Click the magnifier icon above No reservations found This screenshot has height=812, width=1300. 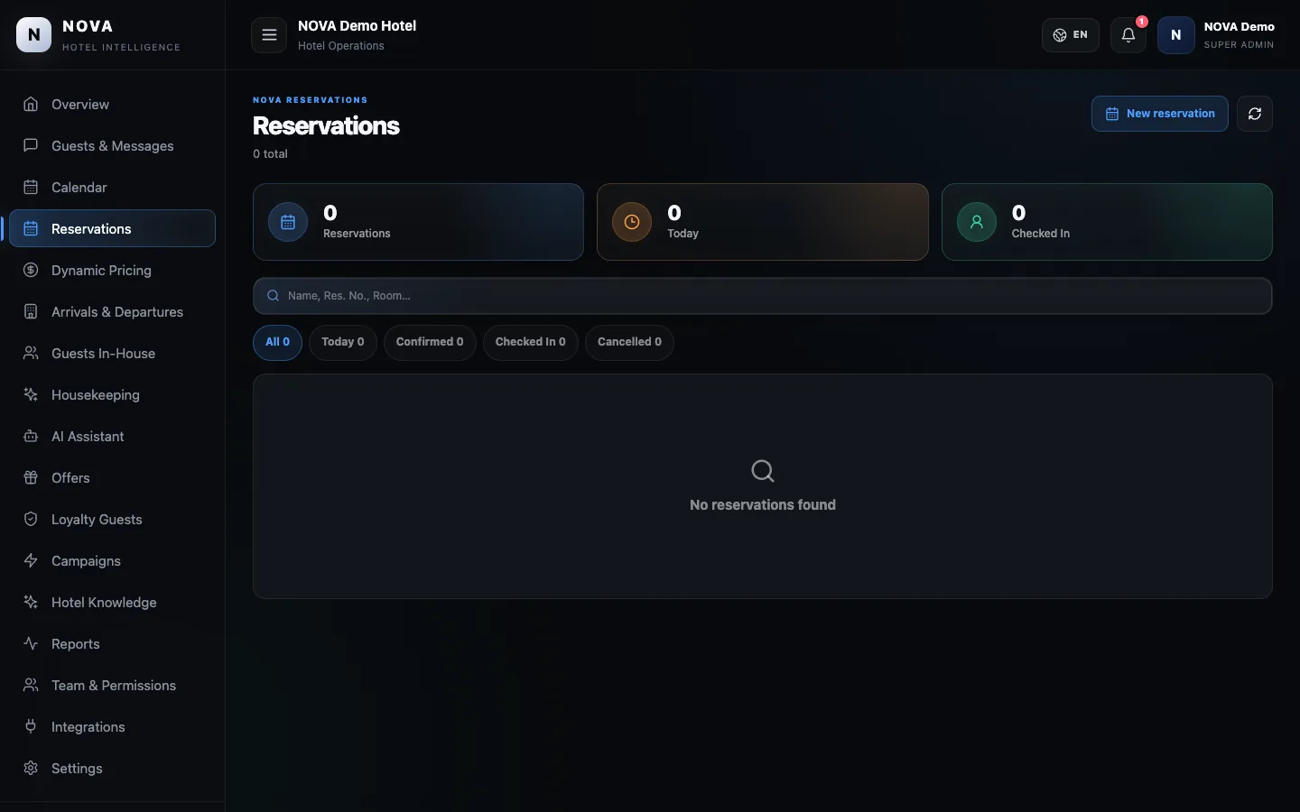pyautogui.click(x=763, y=471)
